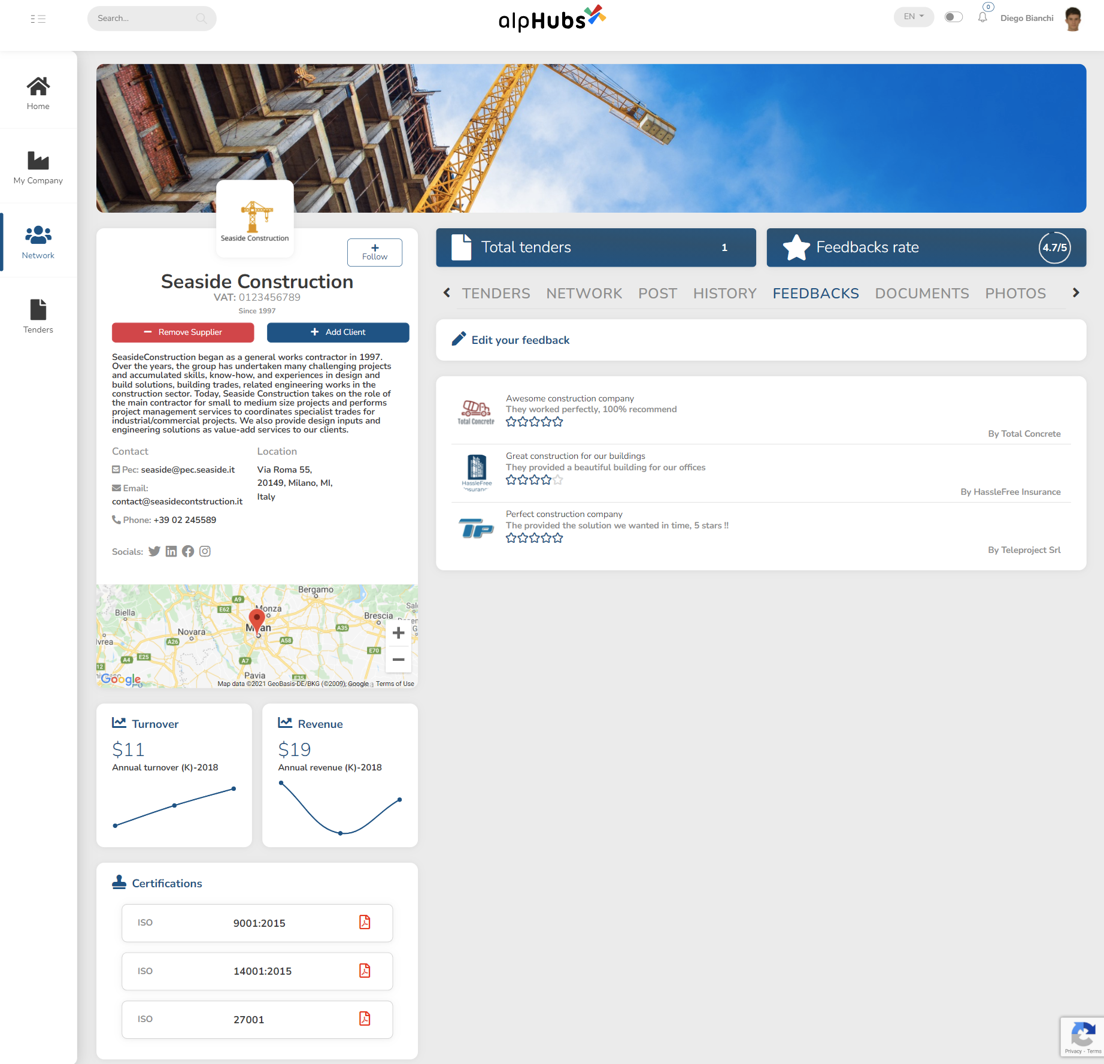The image size is (1104, 1064).
Task: Go to Home in the sidebar
Action: point(38,93)
